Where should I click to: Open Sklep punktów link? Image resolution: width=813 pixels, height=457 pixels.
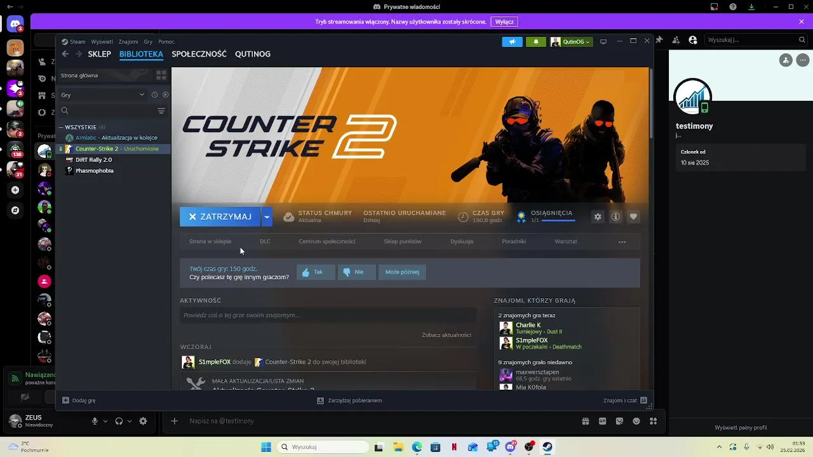(403, 242)
